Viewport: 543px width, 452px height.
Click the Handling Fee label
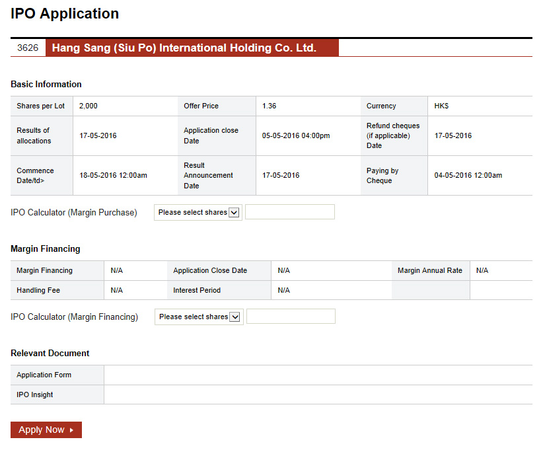coord(38,290)
